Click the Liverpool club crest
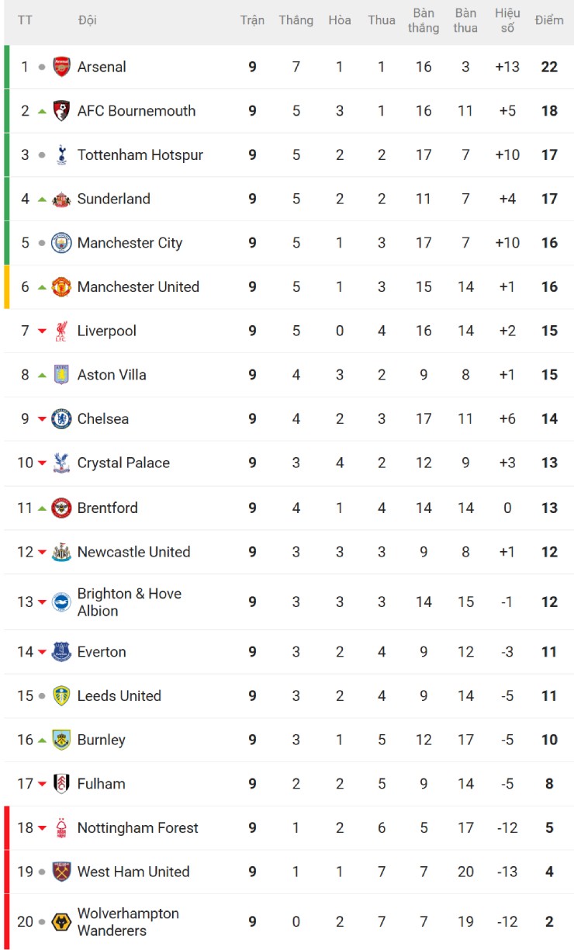This screenshot has width=574, height=950. coord(61,331)
